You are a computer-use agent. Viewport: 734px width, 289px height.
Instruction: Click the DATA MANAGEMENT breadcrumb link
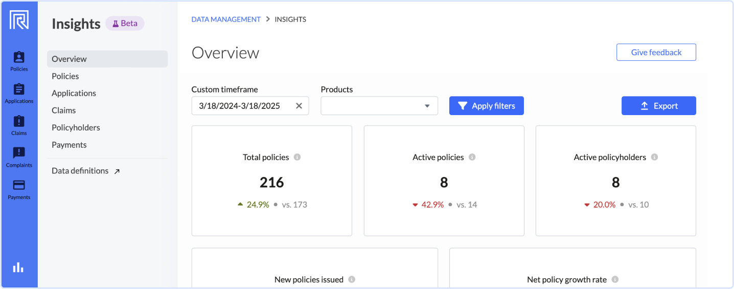[x=226, y=19]
